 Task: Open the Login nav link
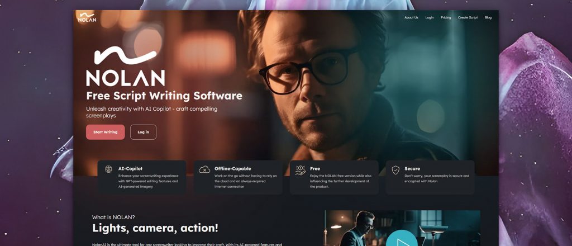click(430, 17)
